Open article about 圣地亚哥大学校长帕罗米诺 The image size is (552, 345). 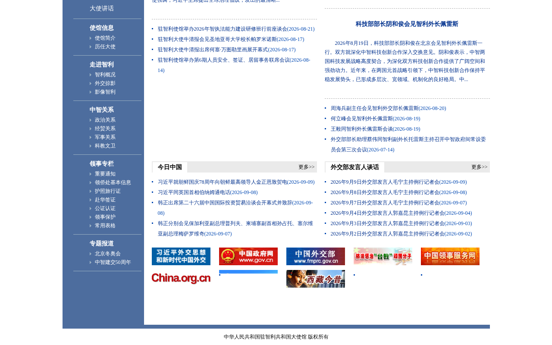[231, 39]
